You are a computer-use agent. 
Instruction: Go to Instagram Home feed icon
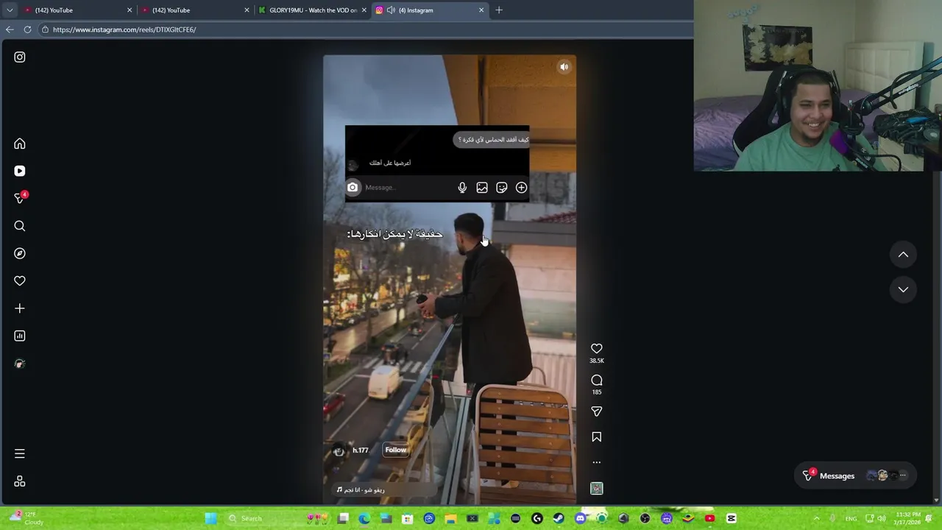pos(20,144)
